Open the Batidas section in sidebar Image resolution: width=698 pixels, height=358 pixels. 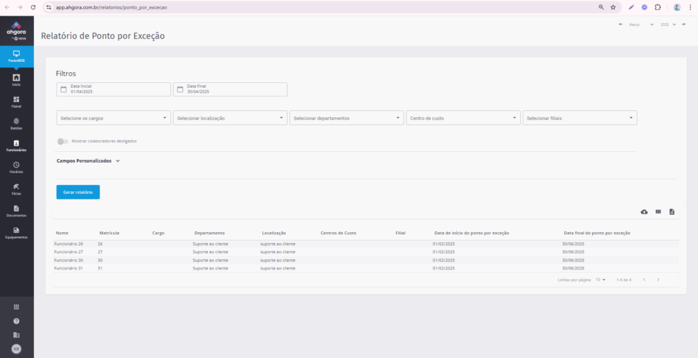point(16,123)
